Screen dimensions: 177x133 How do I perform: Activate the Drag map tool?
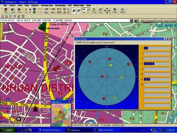[x=94, y=10]
